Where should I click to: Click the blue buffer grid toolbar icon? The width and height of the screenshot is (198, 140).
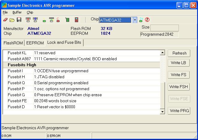(x=35, y=20)
